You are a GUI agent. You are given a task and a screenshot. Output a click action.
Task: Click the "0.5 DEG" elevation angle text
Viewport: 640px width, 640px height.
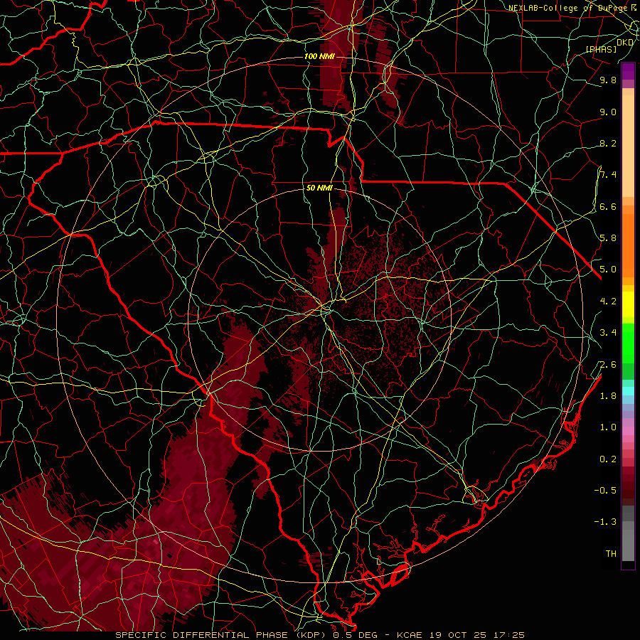(x=354, y=635)
